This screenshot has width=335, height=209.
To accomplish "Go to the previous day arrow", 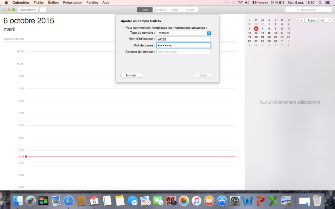I will [302, 20].
